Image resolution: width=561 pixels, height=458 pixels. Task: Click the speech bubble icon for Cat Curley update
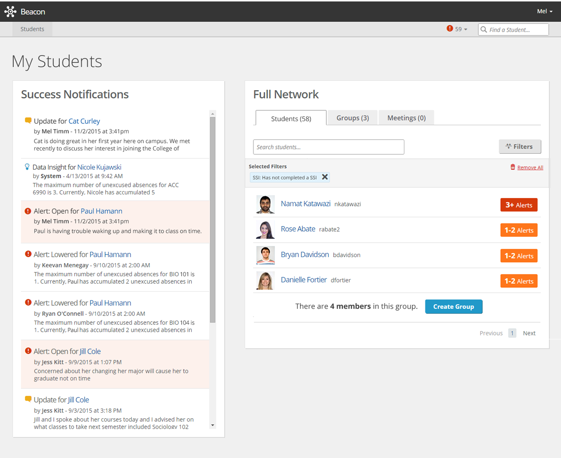tap(28, 121)
